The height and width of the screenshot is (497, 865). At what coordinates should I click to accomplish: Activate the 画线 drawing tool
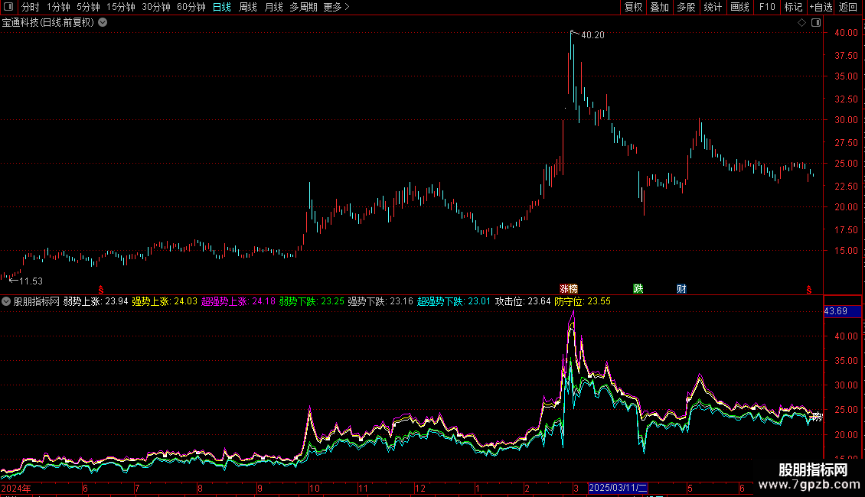(x=739, y=7)
